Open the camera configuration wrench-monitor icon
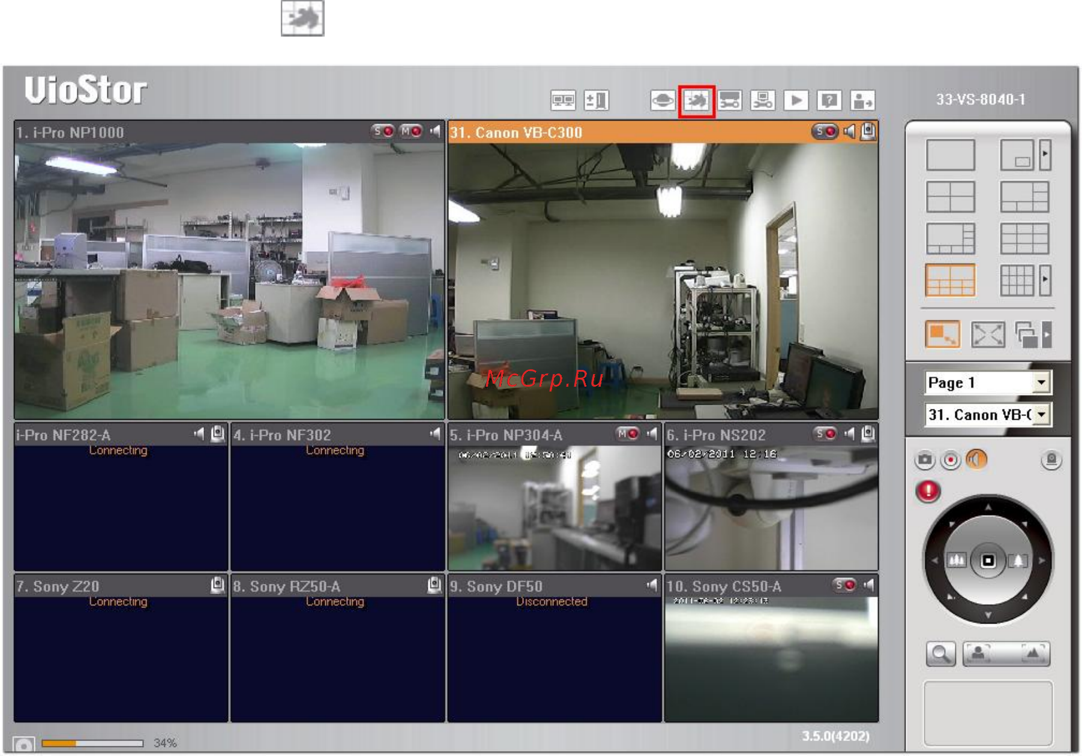This screenshot has height=756, width=1082. 763,100
